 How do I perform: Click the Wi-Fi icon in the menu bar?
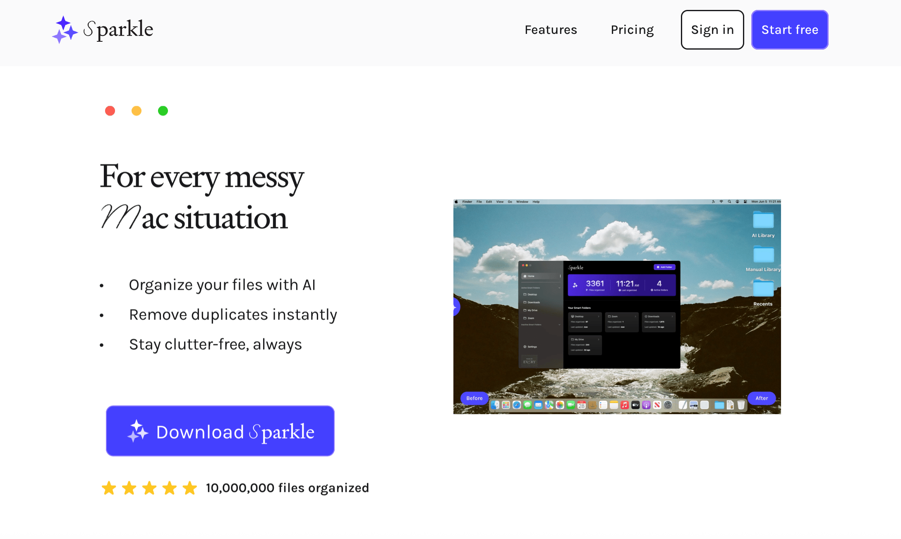pyautogui.click(x=721, y=202)
